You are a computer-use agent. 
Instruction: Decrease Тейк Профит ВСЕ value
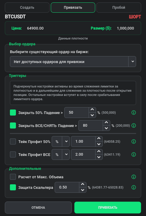click(x=99, y=157)
